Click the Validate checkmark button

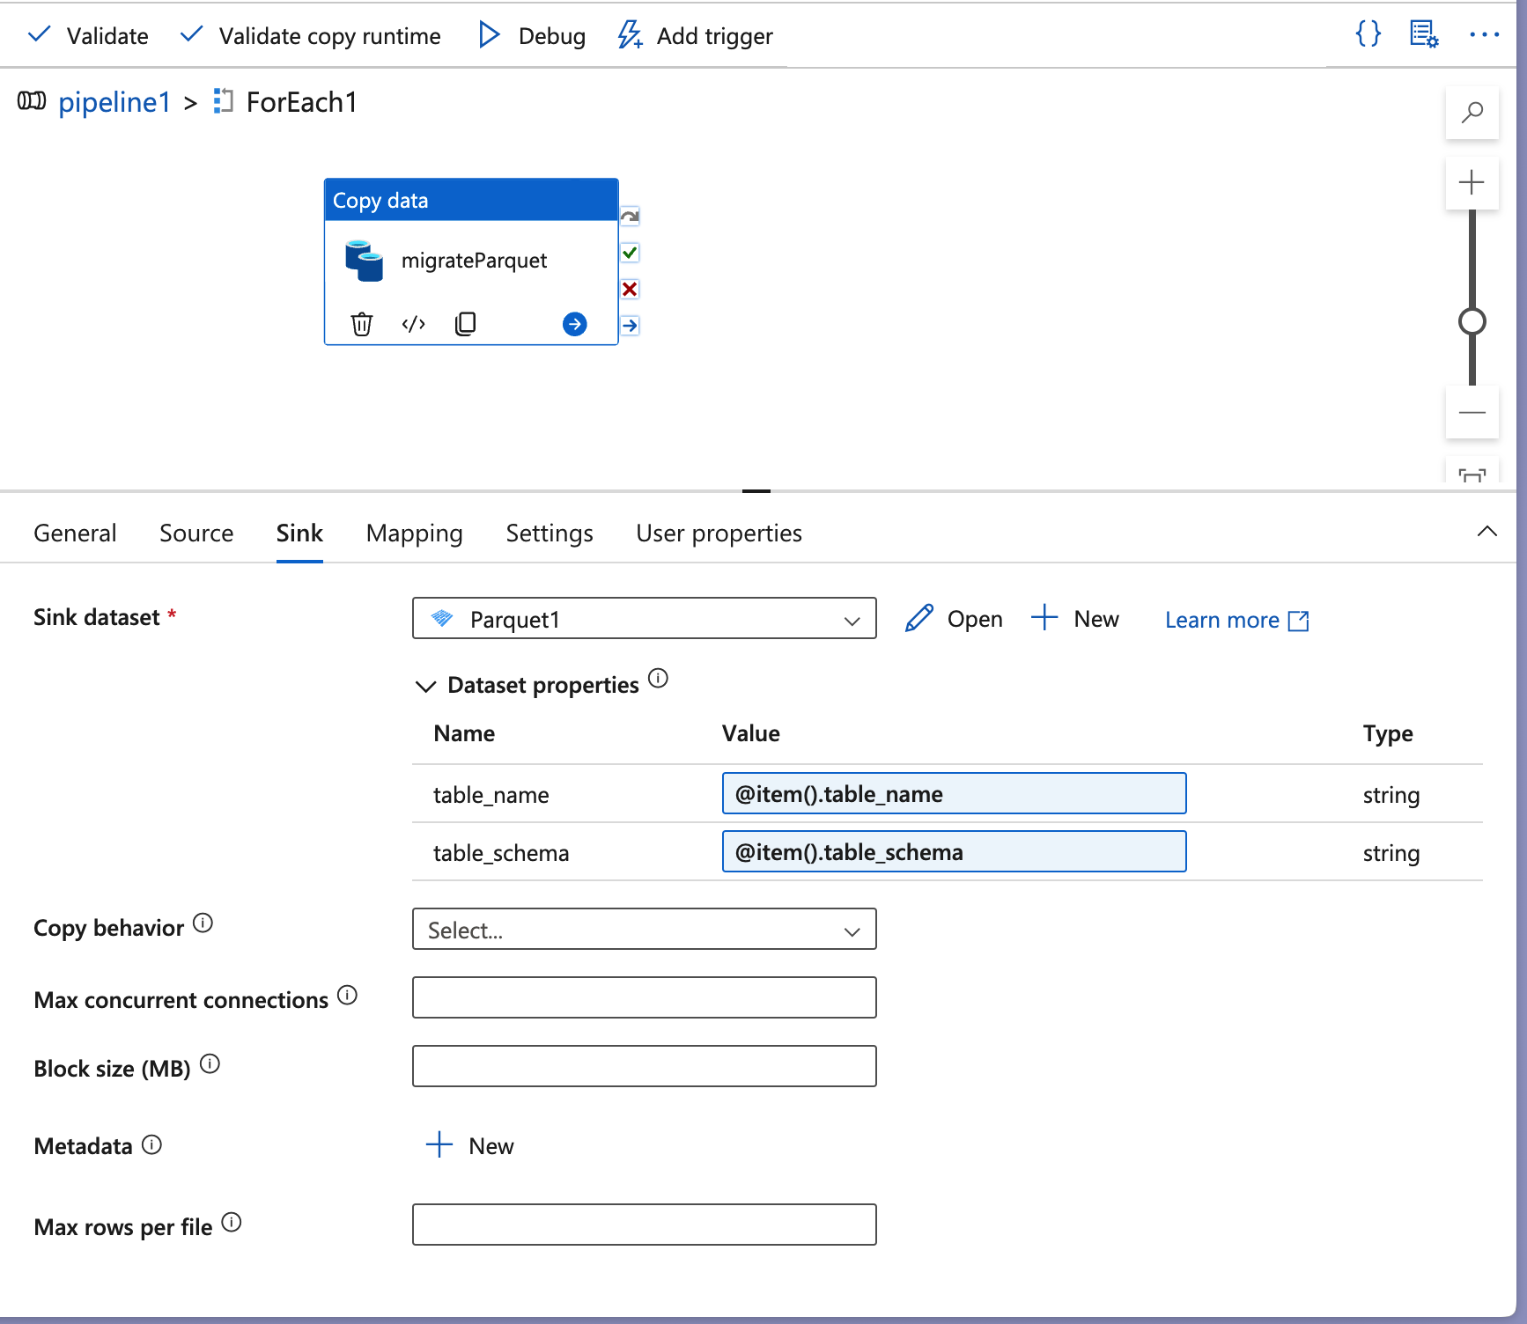point(88,36)
